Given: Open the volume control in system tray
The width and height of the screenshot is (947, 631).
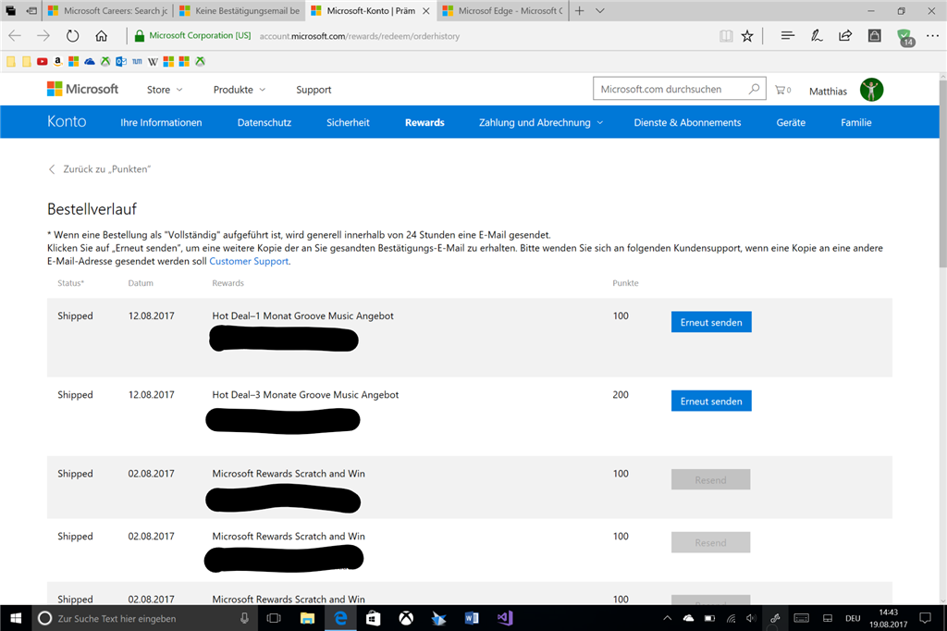Looking at the screenshot, I should coord(751,618).
